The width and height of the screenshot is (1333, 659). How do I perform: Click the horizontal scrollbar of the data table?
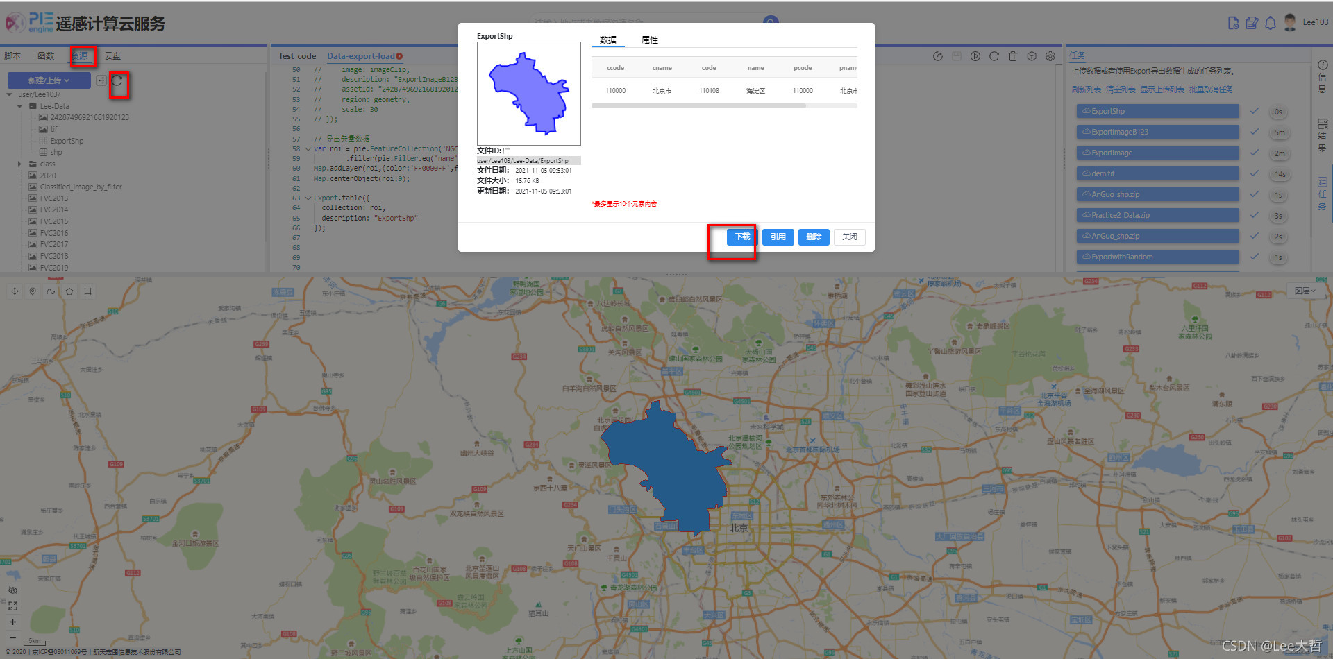point(698,105)
